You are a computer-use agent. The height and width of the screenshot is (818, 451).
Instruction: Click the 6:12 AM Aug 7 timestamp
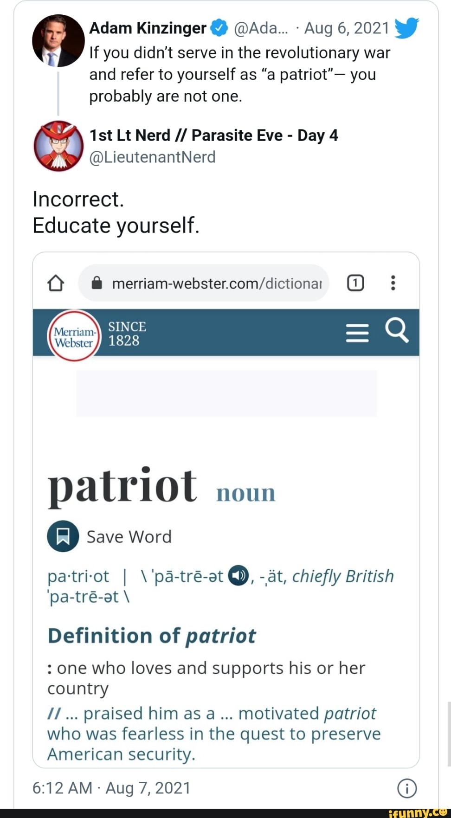click(x=111, y=788)
